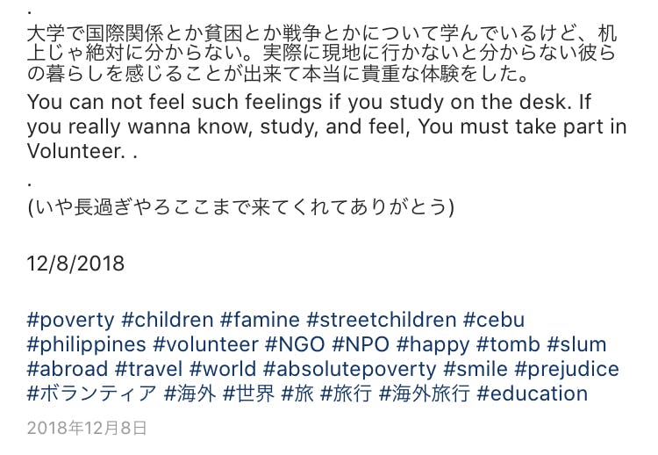Open the #philippines hashtag page
This screenshot has width=658, height=455.
pyautogui.click(x=87, y=344)
